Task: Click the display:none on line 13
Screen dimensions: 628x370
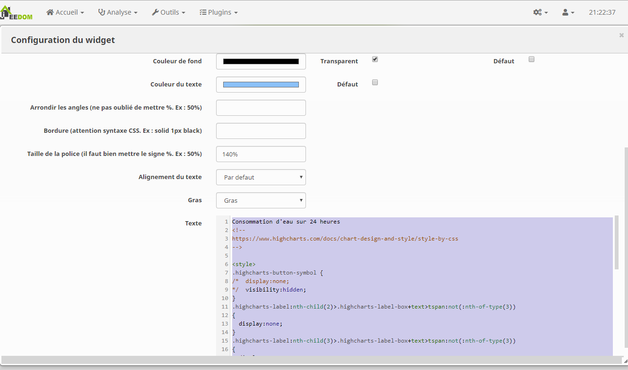Action: (261, 324)
